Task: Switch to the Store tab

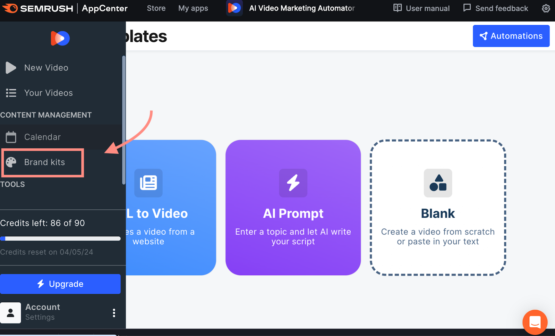Action: pyautogui.click(x=156, y=8)
